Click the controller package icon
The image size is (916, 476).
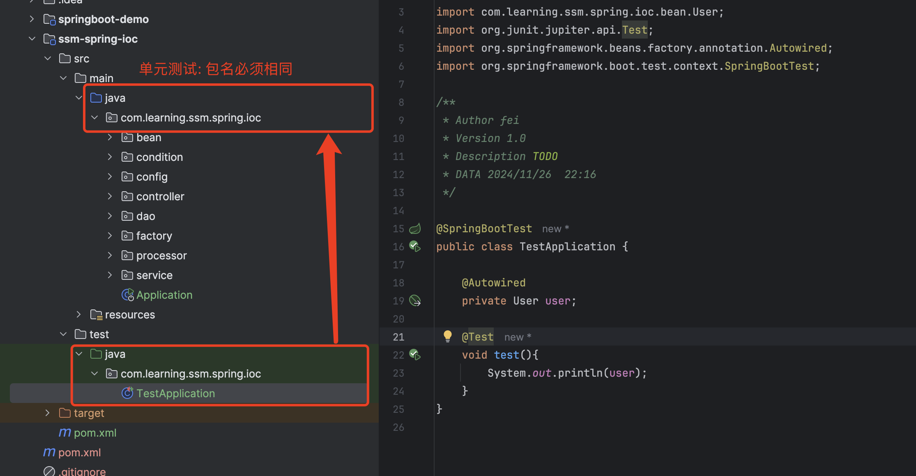127,197
